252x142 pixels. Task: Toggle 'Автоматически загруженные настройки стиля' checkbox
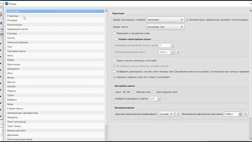pos(187,20)
